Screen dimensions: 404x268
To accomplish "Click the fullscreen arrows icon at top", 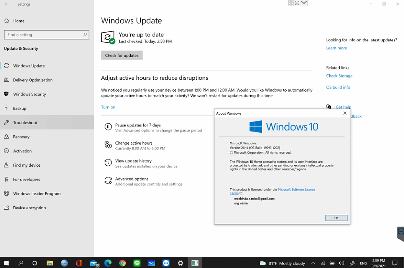I will point(297,3).
